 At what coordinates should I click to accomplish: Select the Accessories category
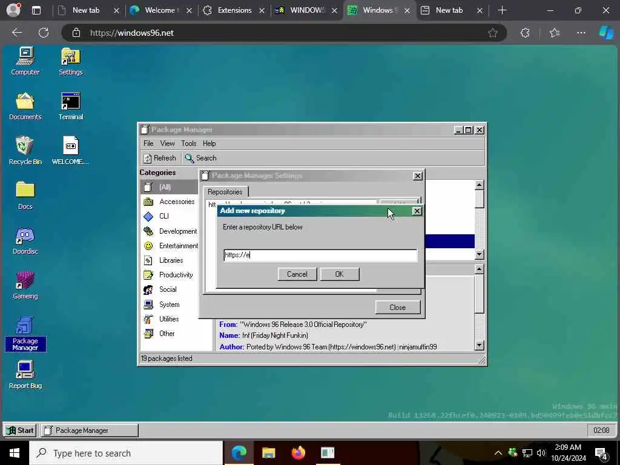(170, 202)
